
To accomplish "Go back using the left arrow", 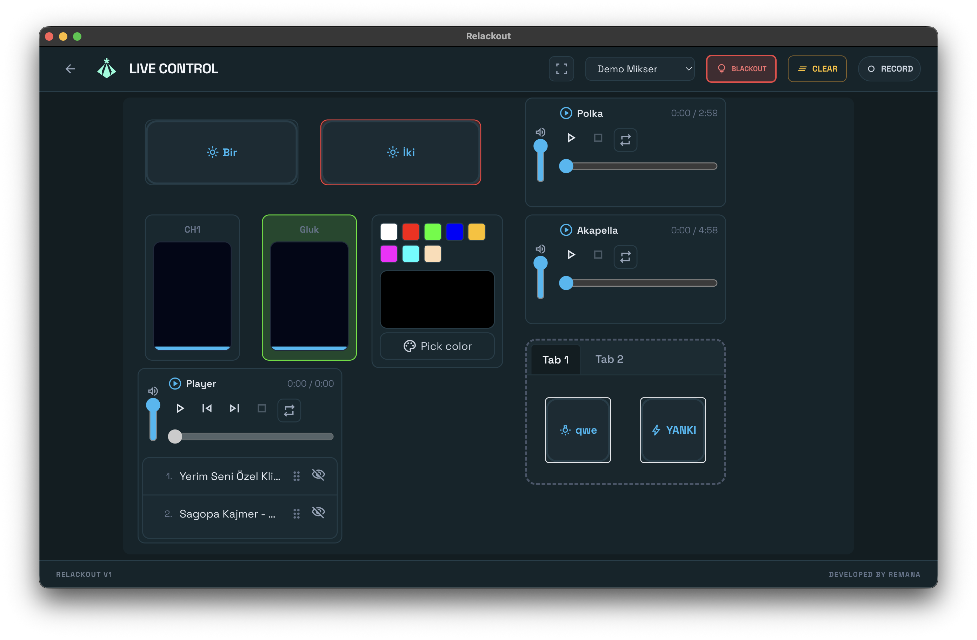I will (70, 68).
